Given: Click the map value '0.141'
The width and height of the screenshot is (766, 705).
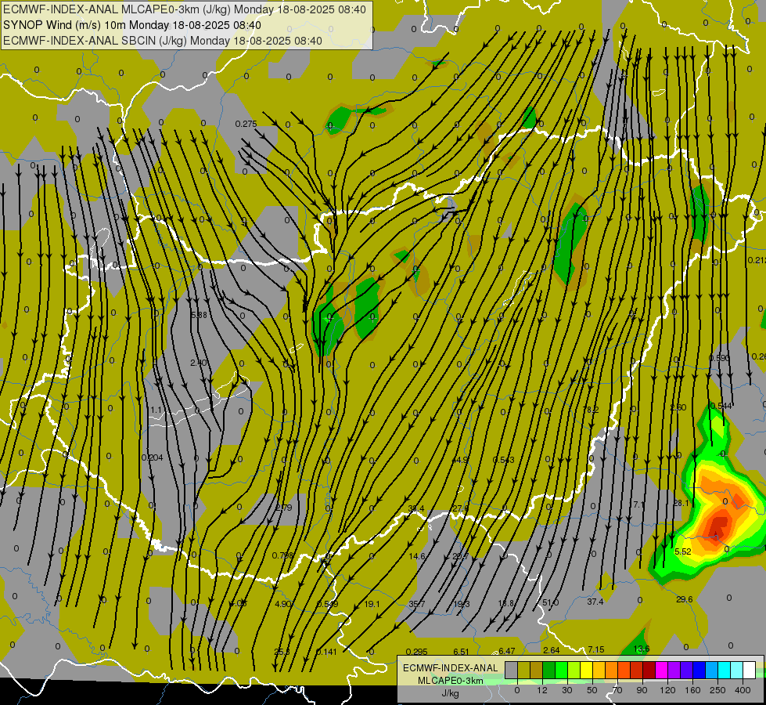Looking at the screenshot, I should click(326, 652).
